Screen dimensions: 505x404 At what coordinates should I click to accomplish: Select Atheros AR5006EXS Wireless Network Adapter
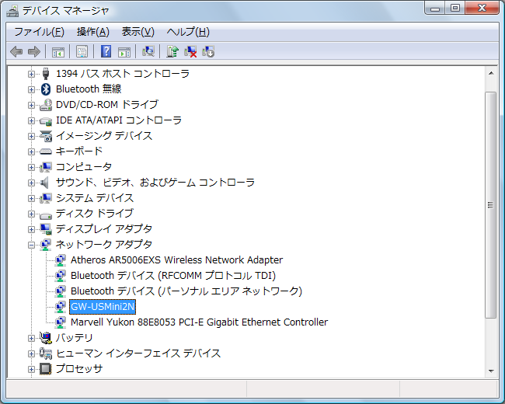tap(177, 260)
